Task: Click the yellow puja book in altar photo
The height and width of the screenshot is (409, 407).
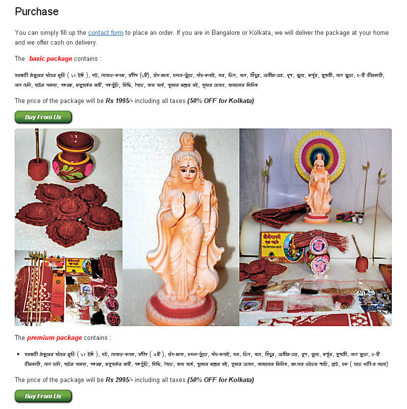Action: [x=281, y=247]
